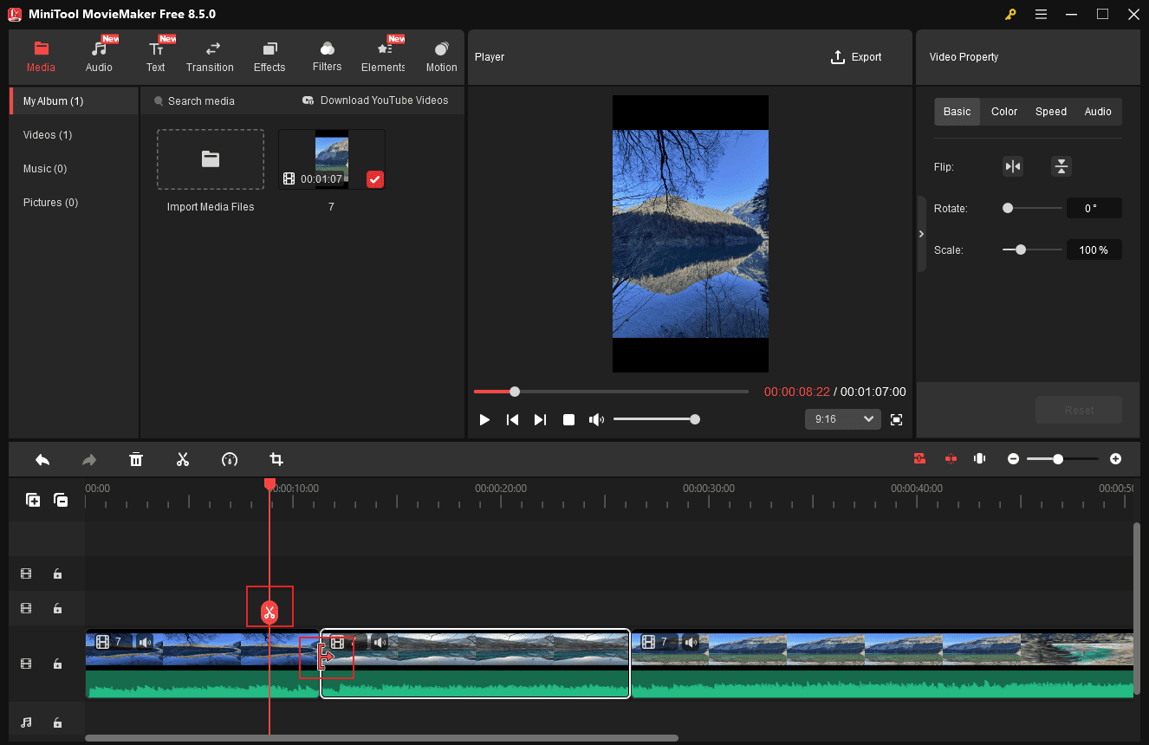The width and height of the screenshot is (1149, 745).
Task: Flip the video vertically
Action: [x=1061, y=165]
